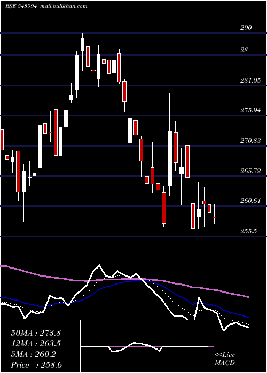Click the '<<Live MACD' label
This screenshot has height=373, width=267.
click(x=225, y=359)
